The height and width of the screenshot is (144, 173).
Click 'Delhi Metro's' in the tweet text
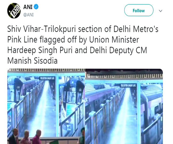pos(136,29)
